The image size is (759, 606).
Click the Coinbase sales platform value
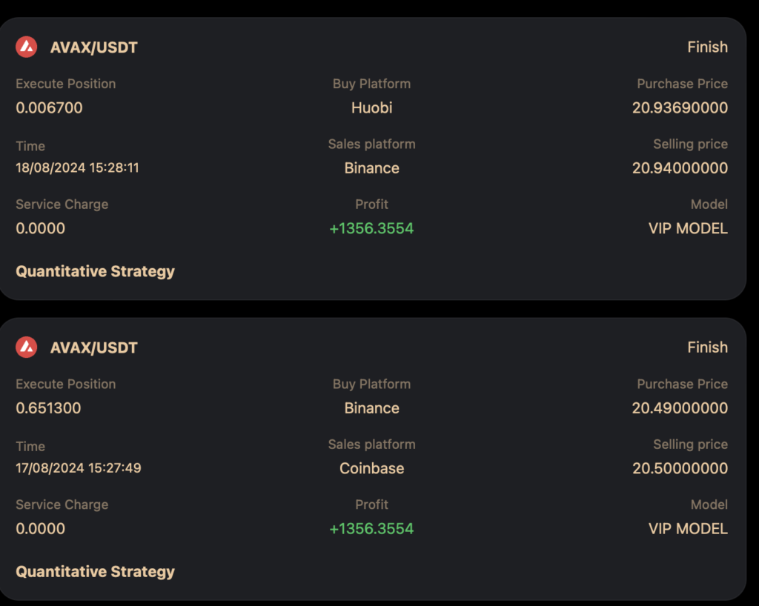(x=372, y=468)
